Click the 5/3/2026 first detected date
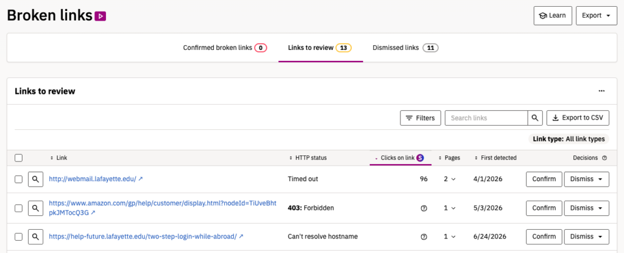 (x=488, y=208)
